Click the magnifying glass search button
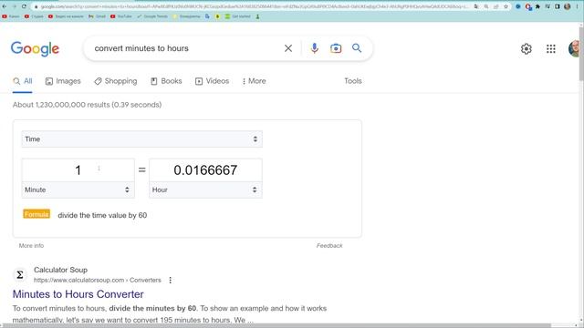The height and width of the screenshot is (328, 584). tap(357, 48)
